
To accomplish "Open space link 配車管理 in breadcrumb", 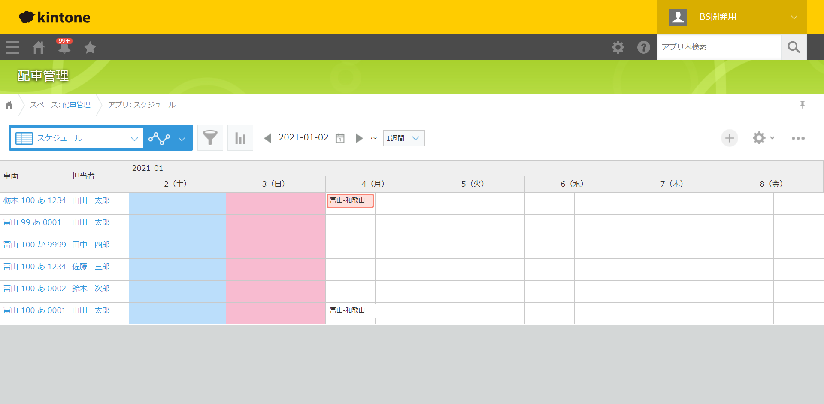I will tap(76, 105).
